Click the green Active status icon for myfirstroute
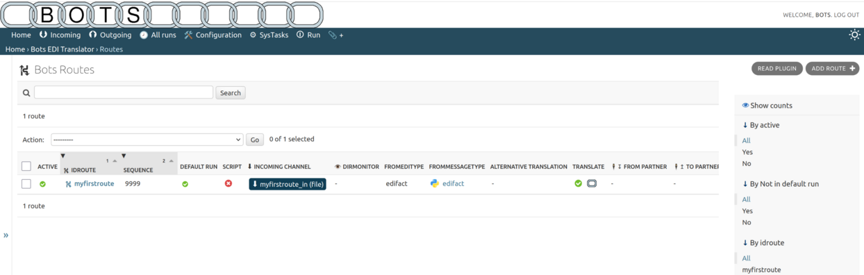Viewport: 864px width, 275px height. point(42,184)
